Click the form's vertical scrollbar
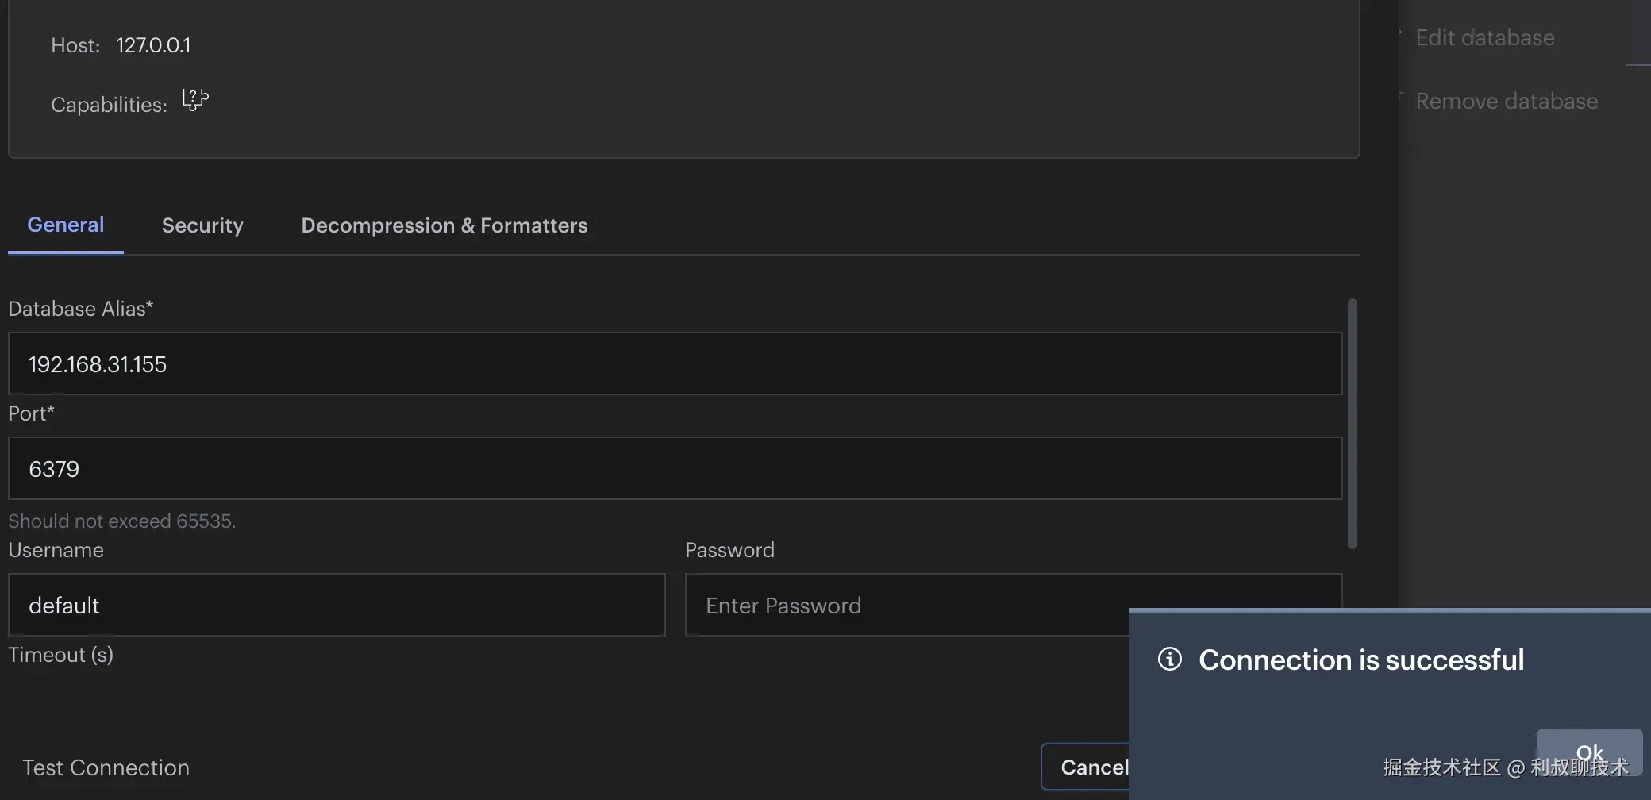 (x=1352, y=423)
